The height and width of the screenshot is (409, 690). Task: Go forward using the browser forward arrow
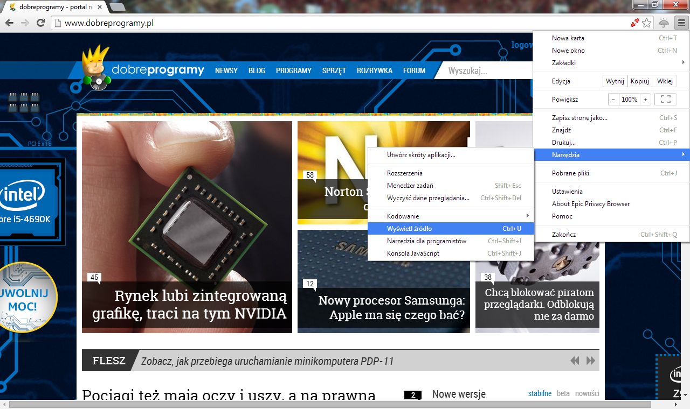[25, 23]
